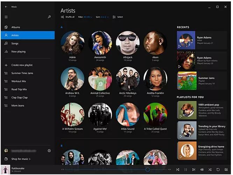This screenshot has width=233, height=175.
Task: Toggle repeat playback
Action: click(218, 170)
